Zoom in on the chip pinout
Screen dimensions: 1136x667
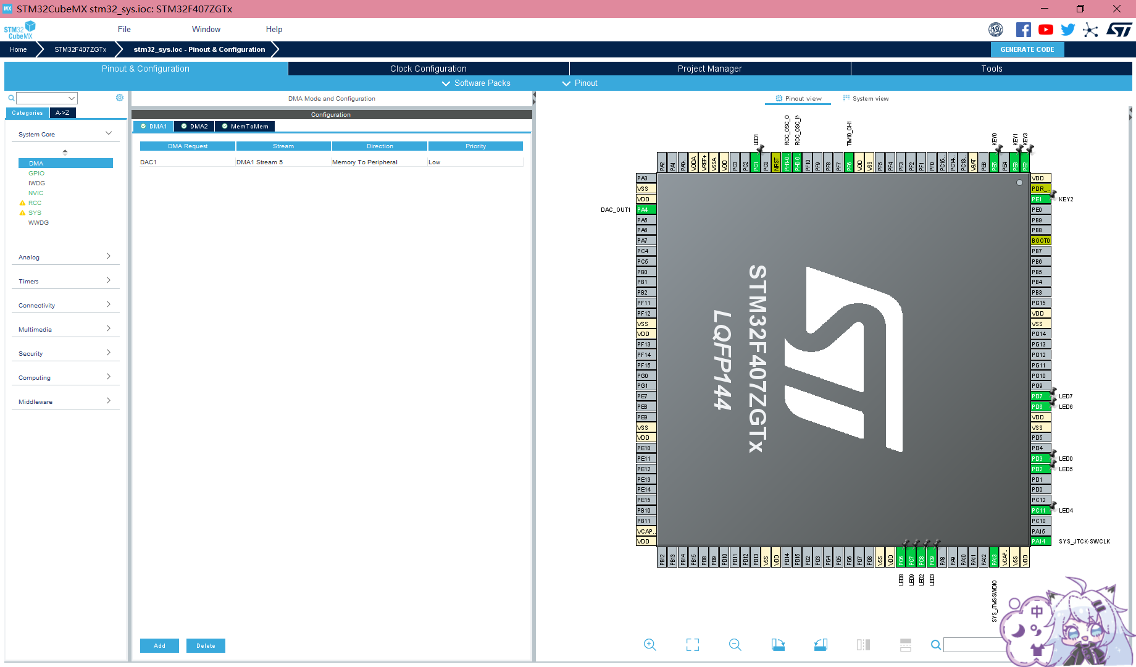click(649, 644)
